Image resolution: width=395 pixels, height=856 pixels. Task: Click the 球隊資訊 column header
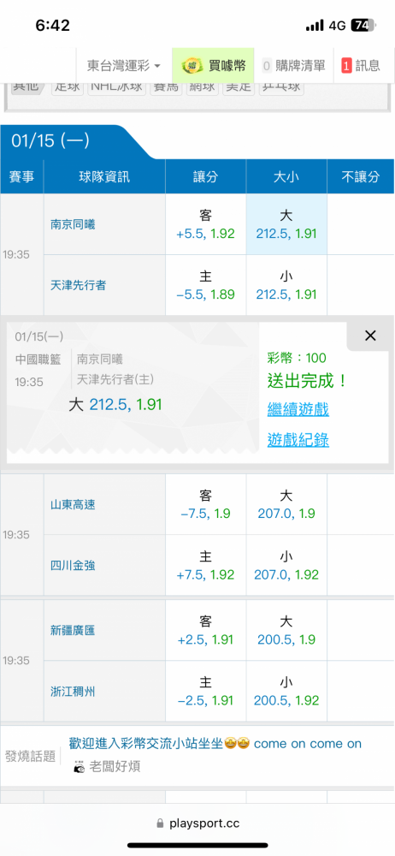coord(105,176)
